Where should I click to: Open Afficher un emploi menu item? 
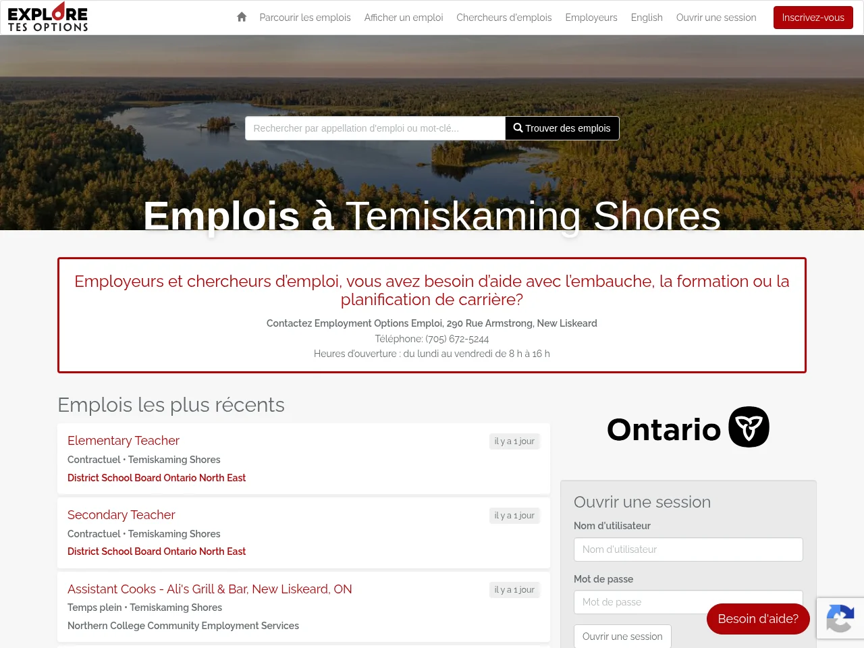pos(404,18)
